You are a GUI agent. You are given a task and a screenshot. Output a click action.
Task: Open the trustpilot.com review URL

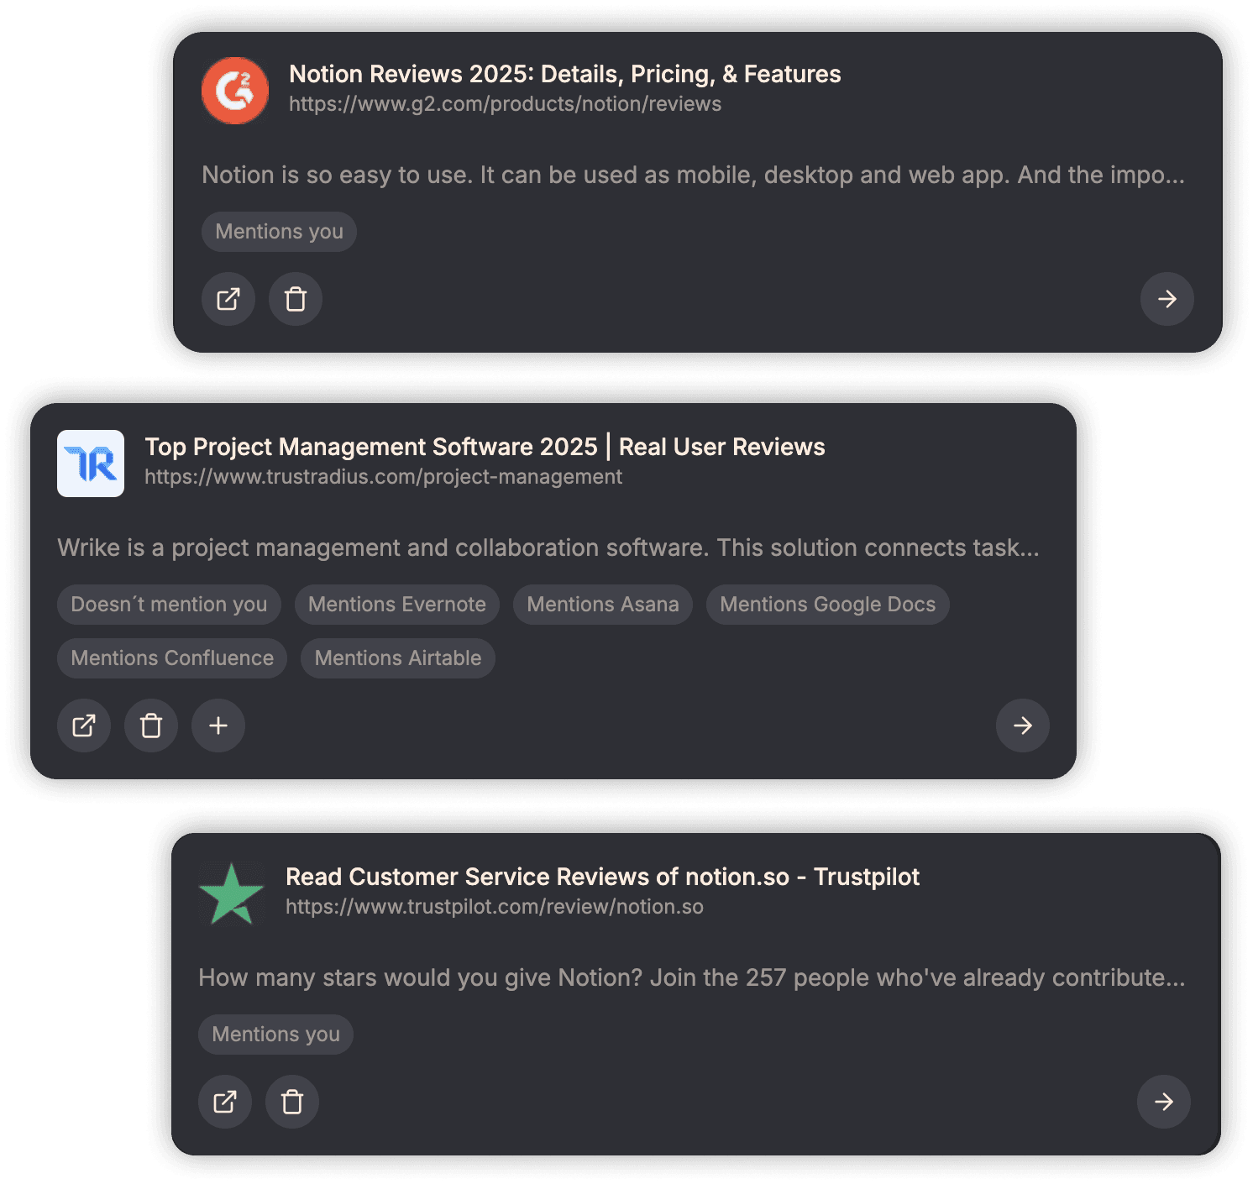pyautogui.click(x=494, y=907)
